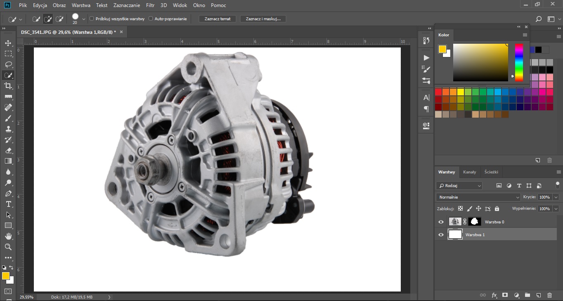This screenshot has width=563, height=301.
Task: Open the Filtr menu
Action: coord(150,5)
